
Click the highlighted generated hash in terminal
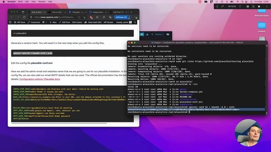183,109
